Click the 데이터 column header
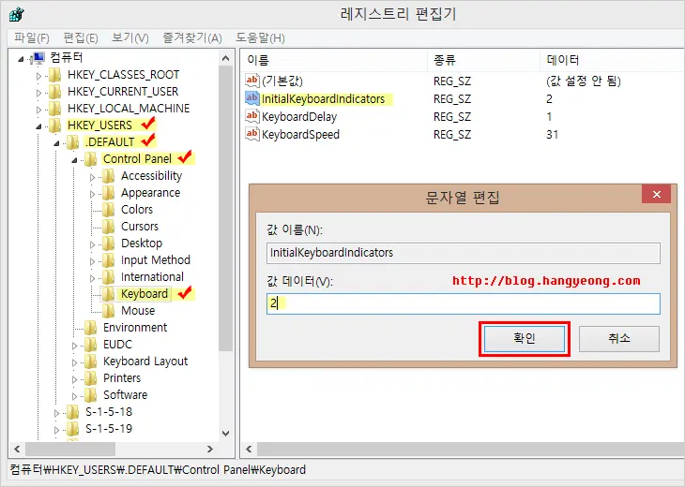 click(613, 60)
